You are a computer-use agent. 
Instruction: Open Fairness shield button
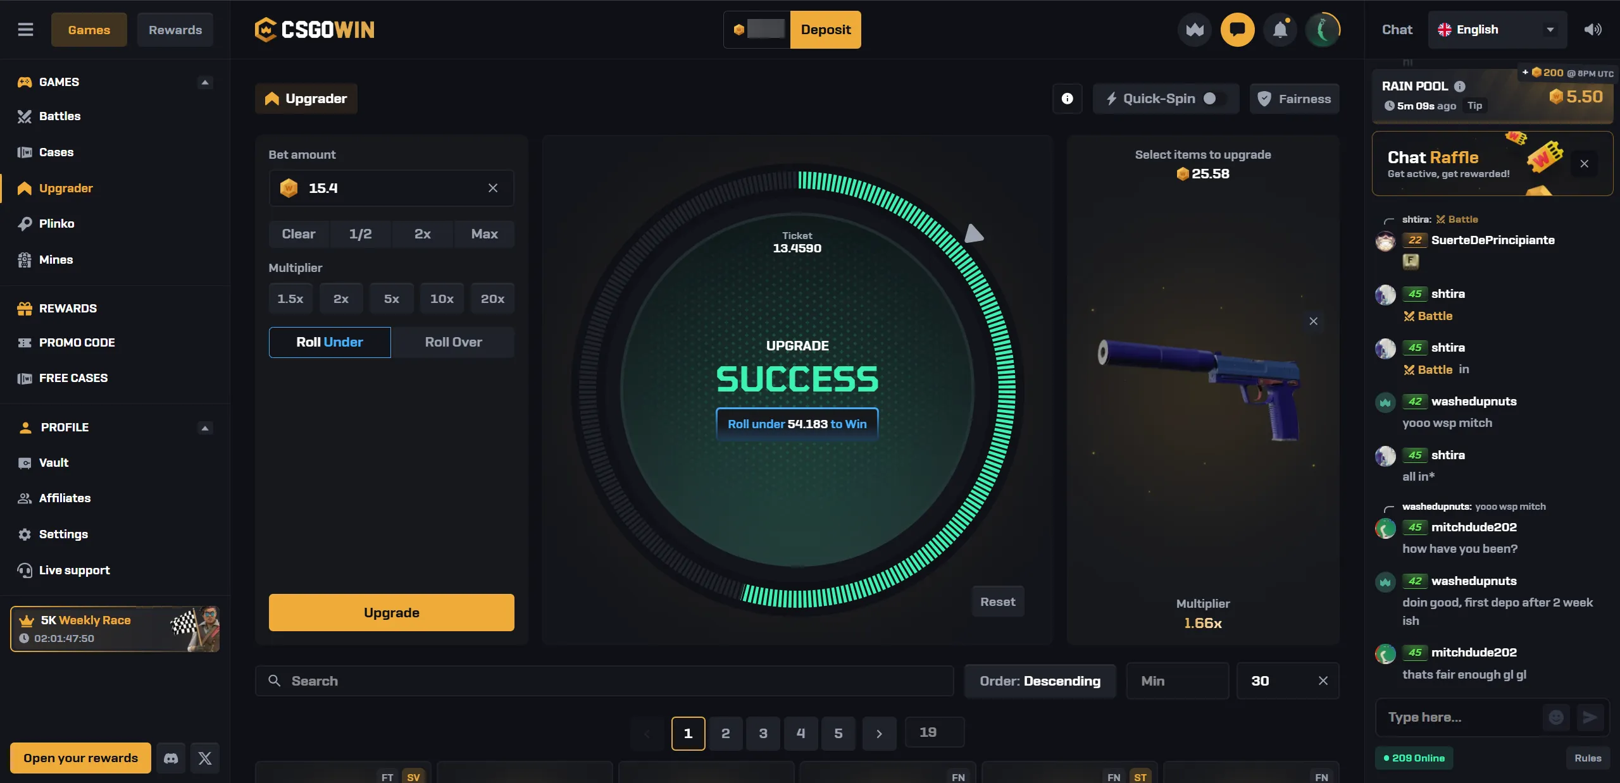pos(1294,99)
